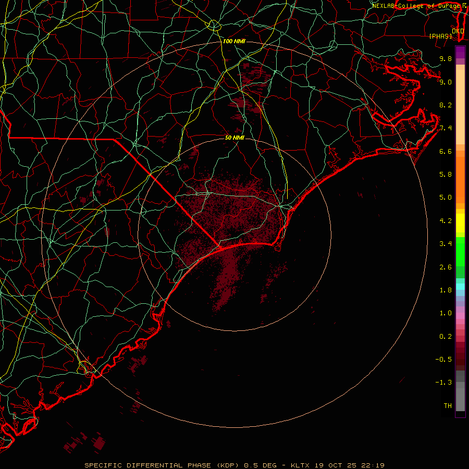Click the 6.6 value on color scale

tap(446, 151)
